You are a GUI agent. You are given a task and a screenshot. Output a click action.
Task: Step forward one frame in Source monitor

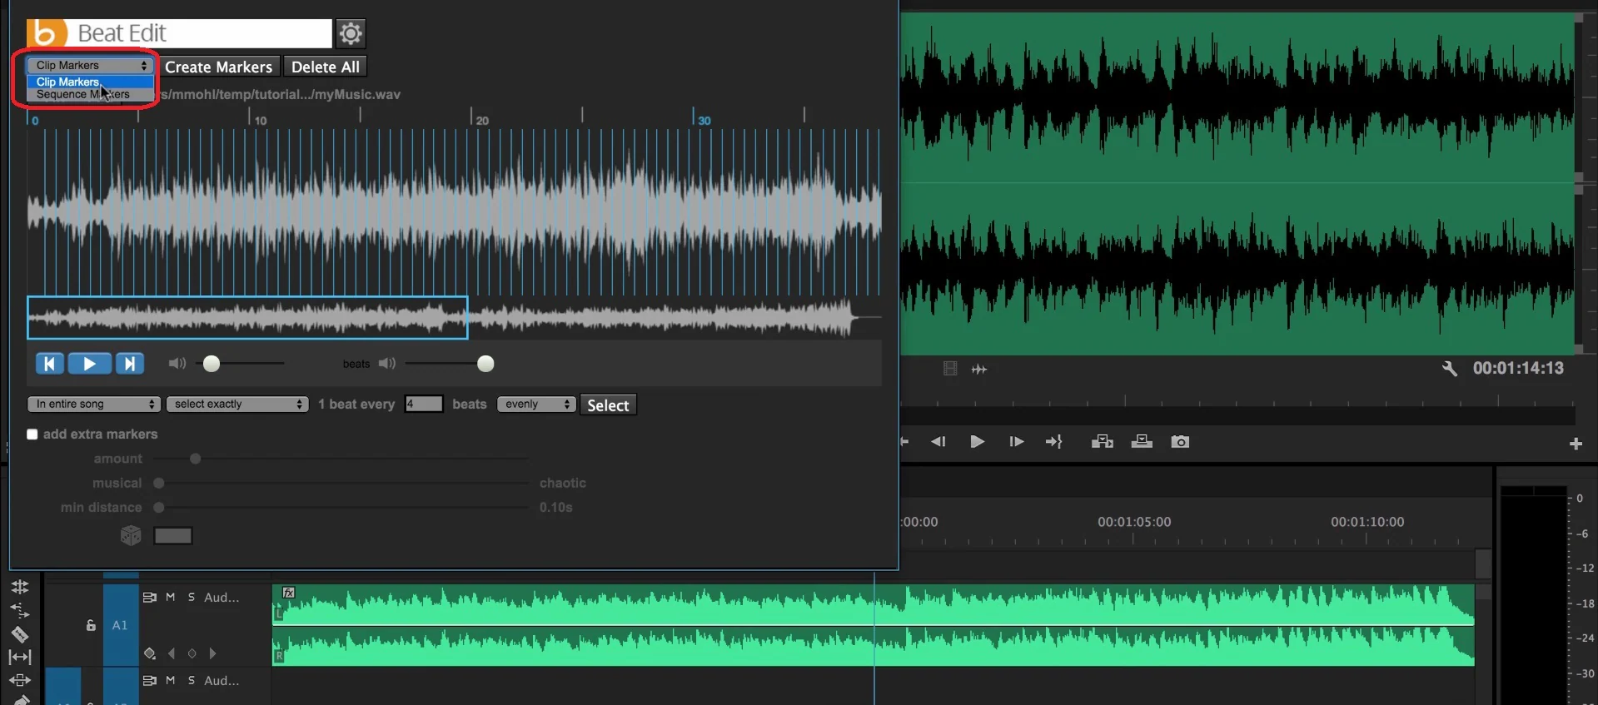click(1016, 442)
